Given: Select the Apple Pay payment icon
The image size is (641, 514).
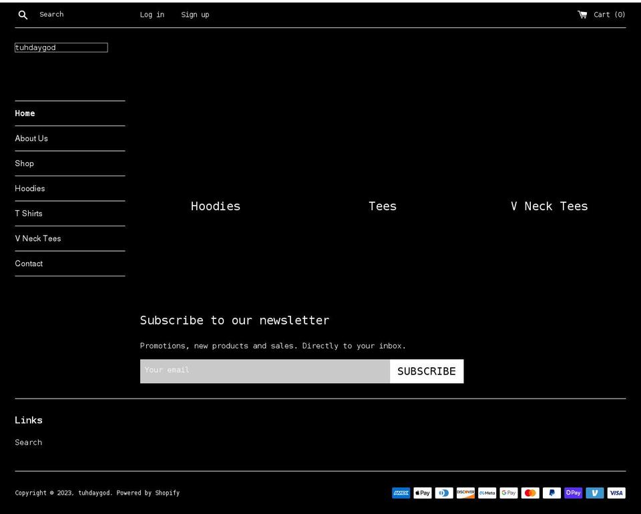Looking at the screenshot, I should 422,493.
